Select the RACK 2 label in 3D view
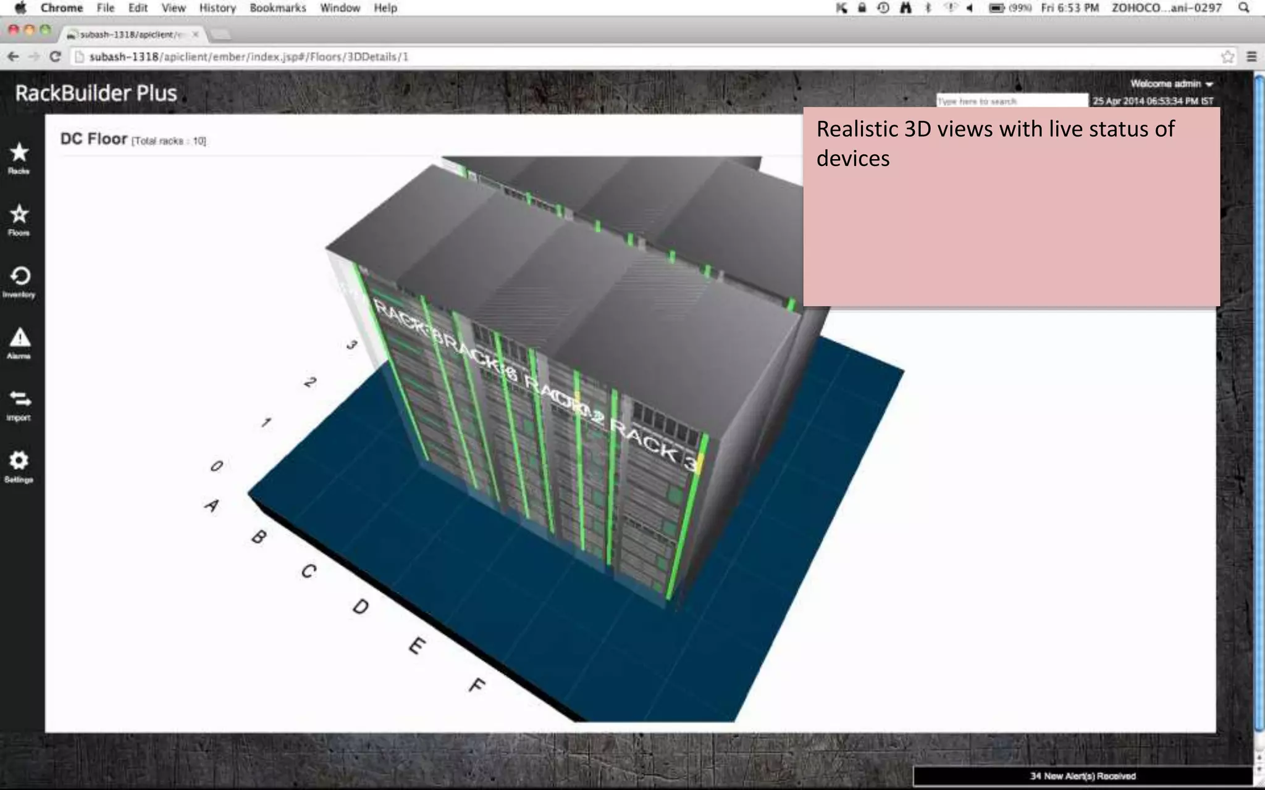The image size is (1265, 790). (563, 398)
